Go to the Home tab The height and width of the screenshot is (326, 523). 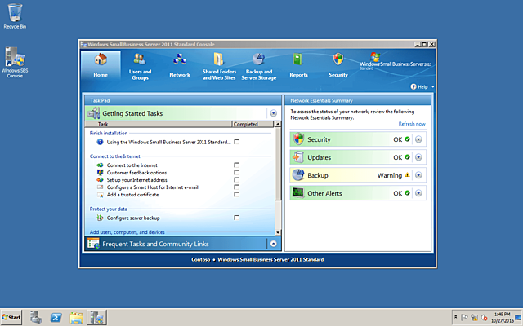pos(101,66)
